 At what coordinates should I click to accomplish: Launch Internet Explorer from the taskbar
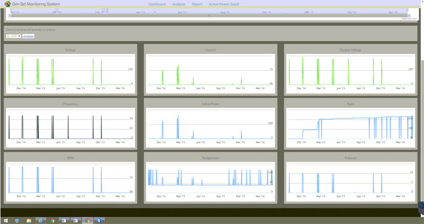pos(41,220)
